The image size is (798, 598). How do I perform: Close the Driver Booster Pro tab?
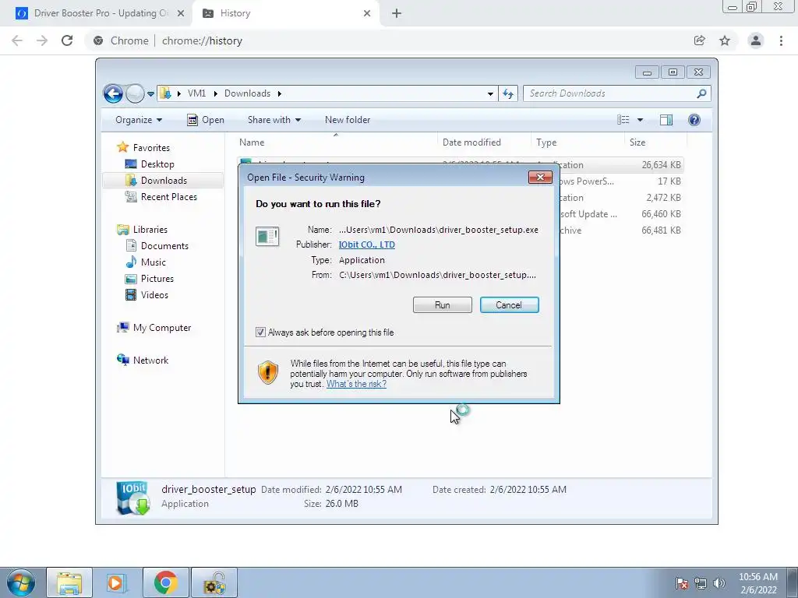click(181, 14)
